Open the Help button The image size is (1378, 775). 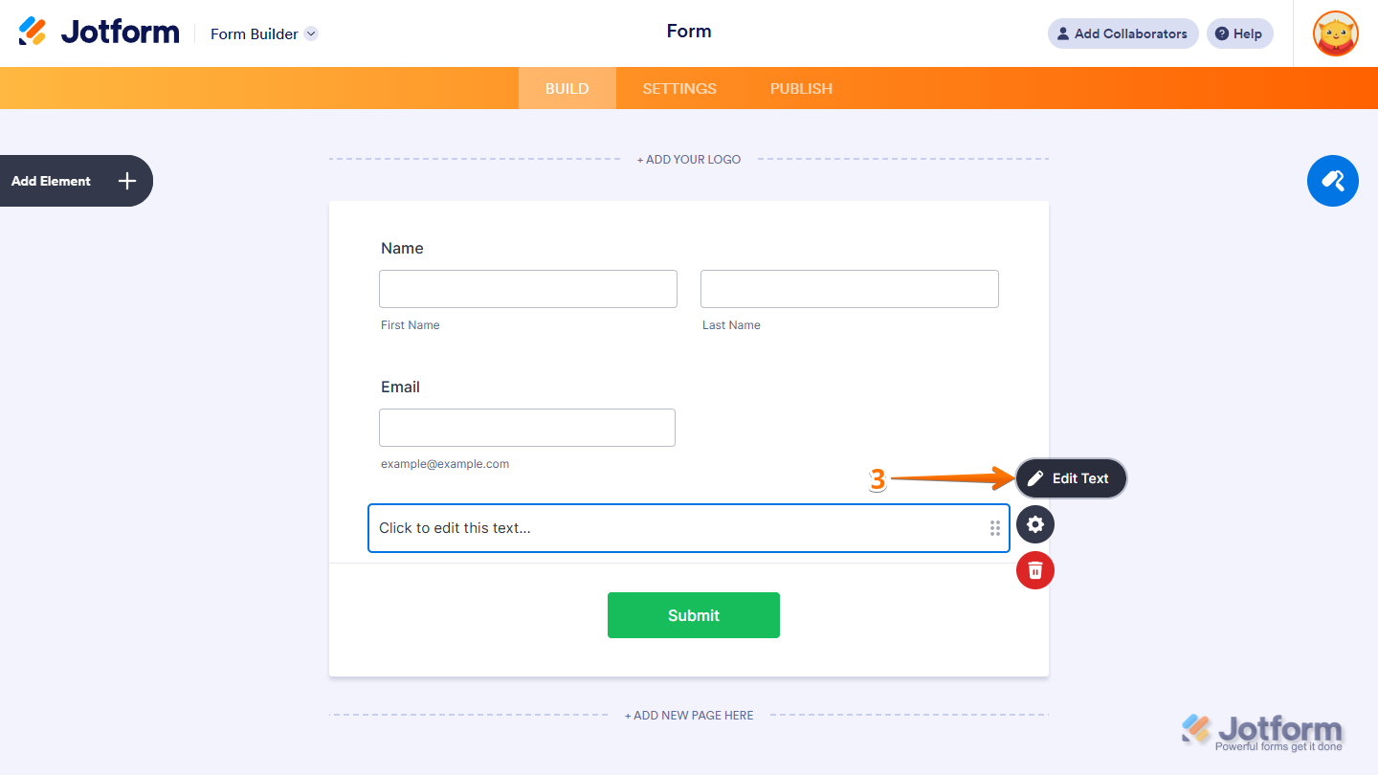pyautogui.click(x=1239, y=33)
